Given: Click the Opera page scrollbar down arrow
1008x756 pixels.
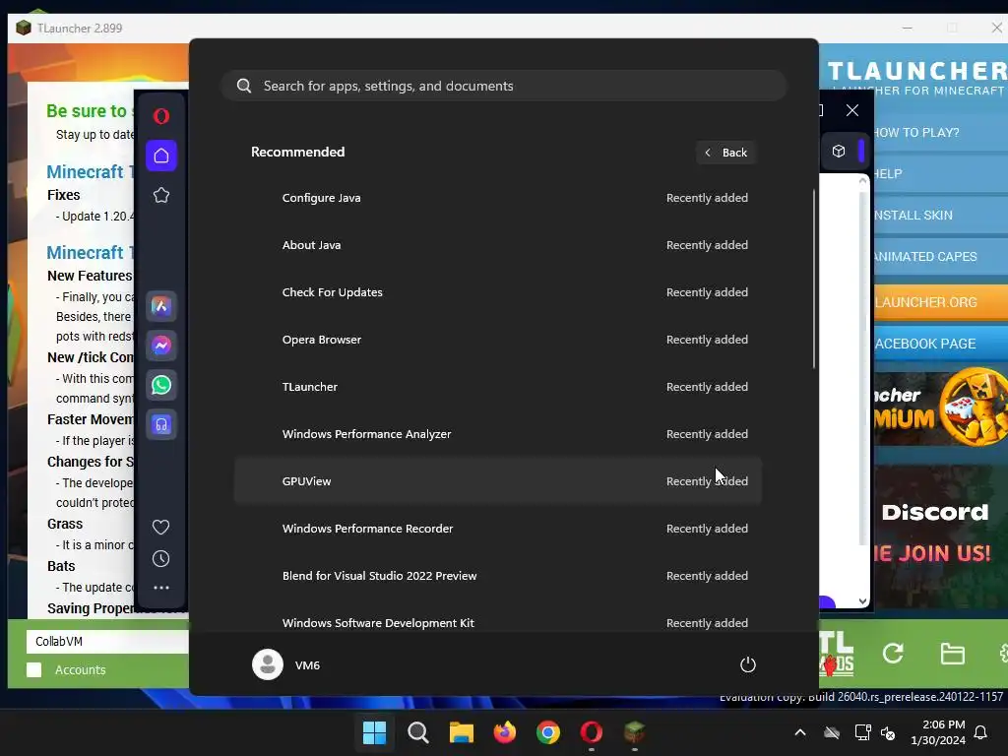Looking at the screenshot, I should [x=862, y=601].
